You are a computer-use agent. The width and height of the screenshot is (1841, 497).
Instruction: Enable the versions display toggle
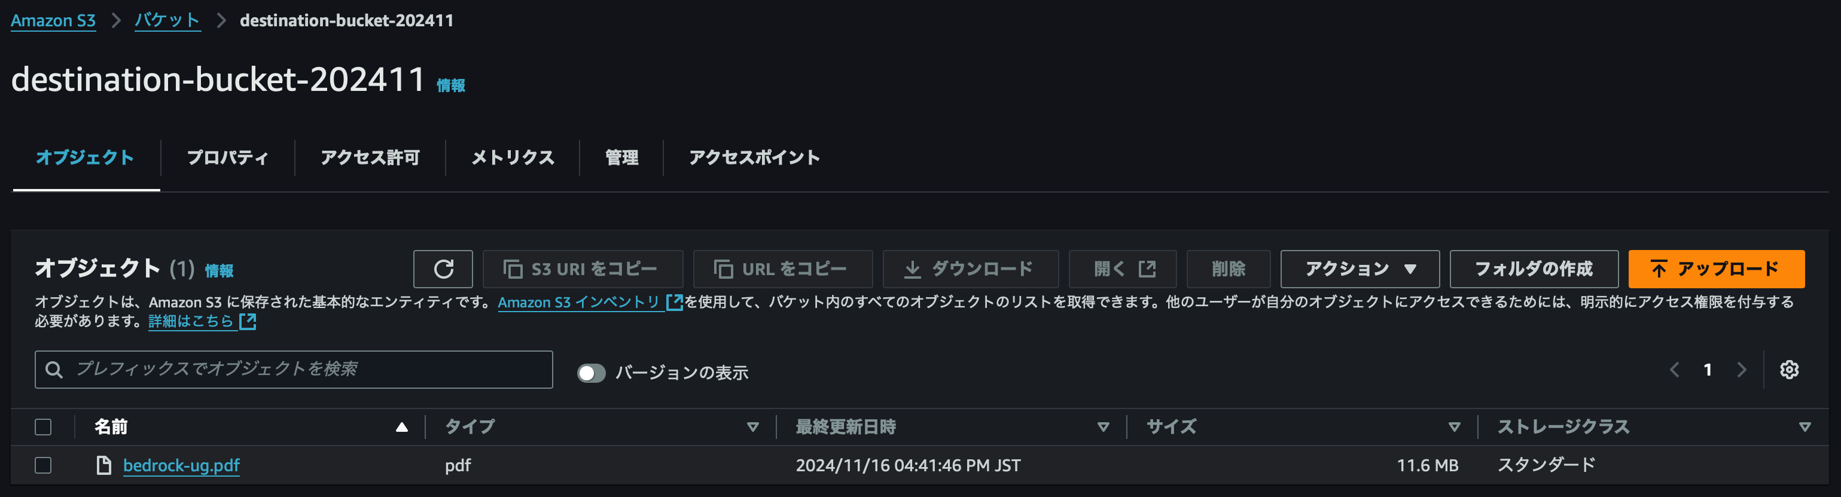(x=591, y=373)
